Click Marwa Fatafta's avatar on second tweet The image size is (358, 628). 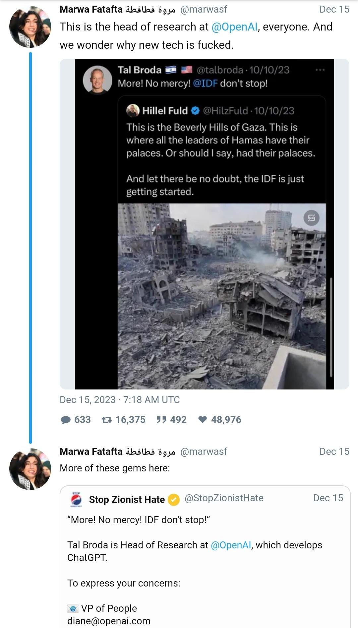(x=30, y=469)
